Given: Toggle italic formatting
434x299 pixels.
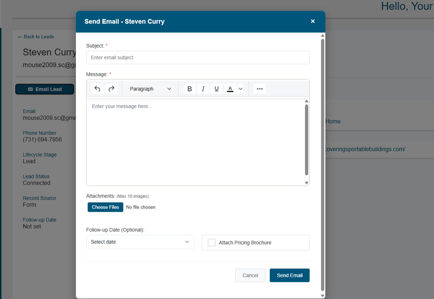Looking at the screenshot, I should pyautogui.click(x=203, y=89).
